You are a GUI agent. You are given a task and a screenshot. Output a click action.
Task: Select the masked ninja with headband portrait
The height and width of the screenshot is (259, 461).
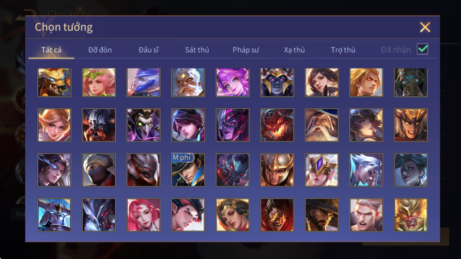[99, 170]
